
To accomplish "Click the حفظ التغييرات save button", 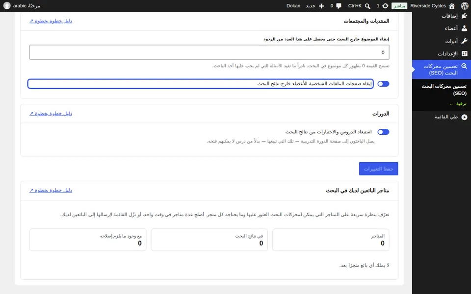I will [x=378, y=169].
